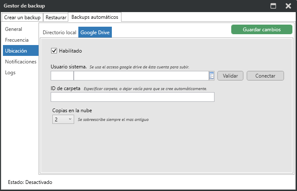Click Conectar to link the Google account
Image resolution: width=297 pixels, height=191 pixels.
(x=265, y=76)
